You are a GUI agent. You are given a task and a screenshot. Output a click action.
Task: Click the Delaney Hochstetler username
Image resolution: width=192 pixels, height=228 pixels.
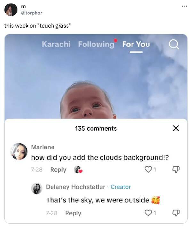pyautogui.click(x=76, y=187)
